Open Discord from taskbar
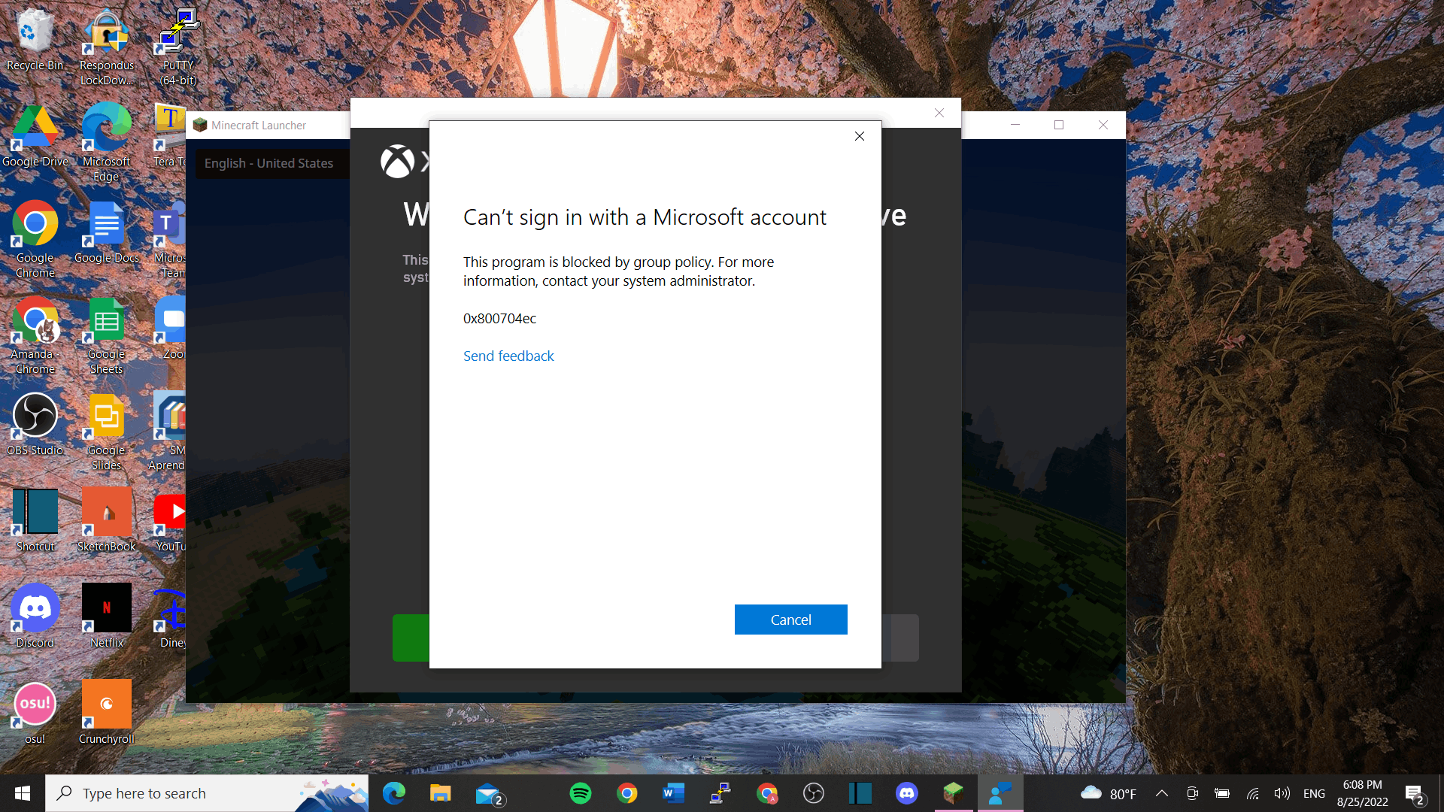1444x812 pixels. tap(907, 793)
